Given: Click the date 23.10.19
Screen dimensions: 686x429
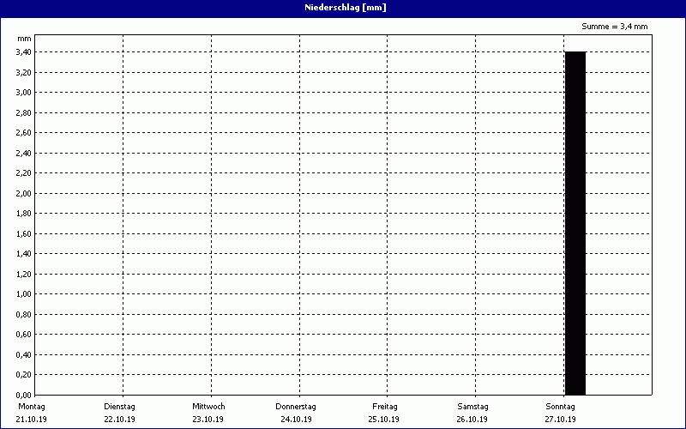Looking at the screenshot, I should (x=208, y=420).
